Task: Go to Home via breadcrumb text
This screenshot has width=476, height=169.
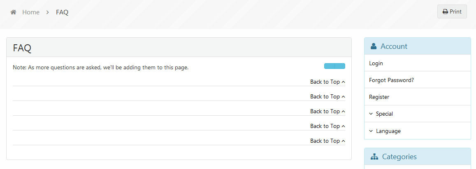Action: [x=31, y=12]
